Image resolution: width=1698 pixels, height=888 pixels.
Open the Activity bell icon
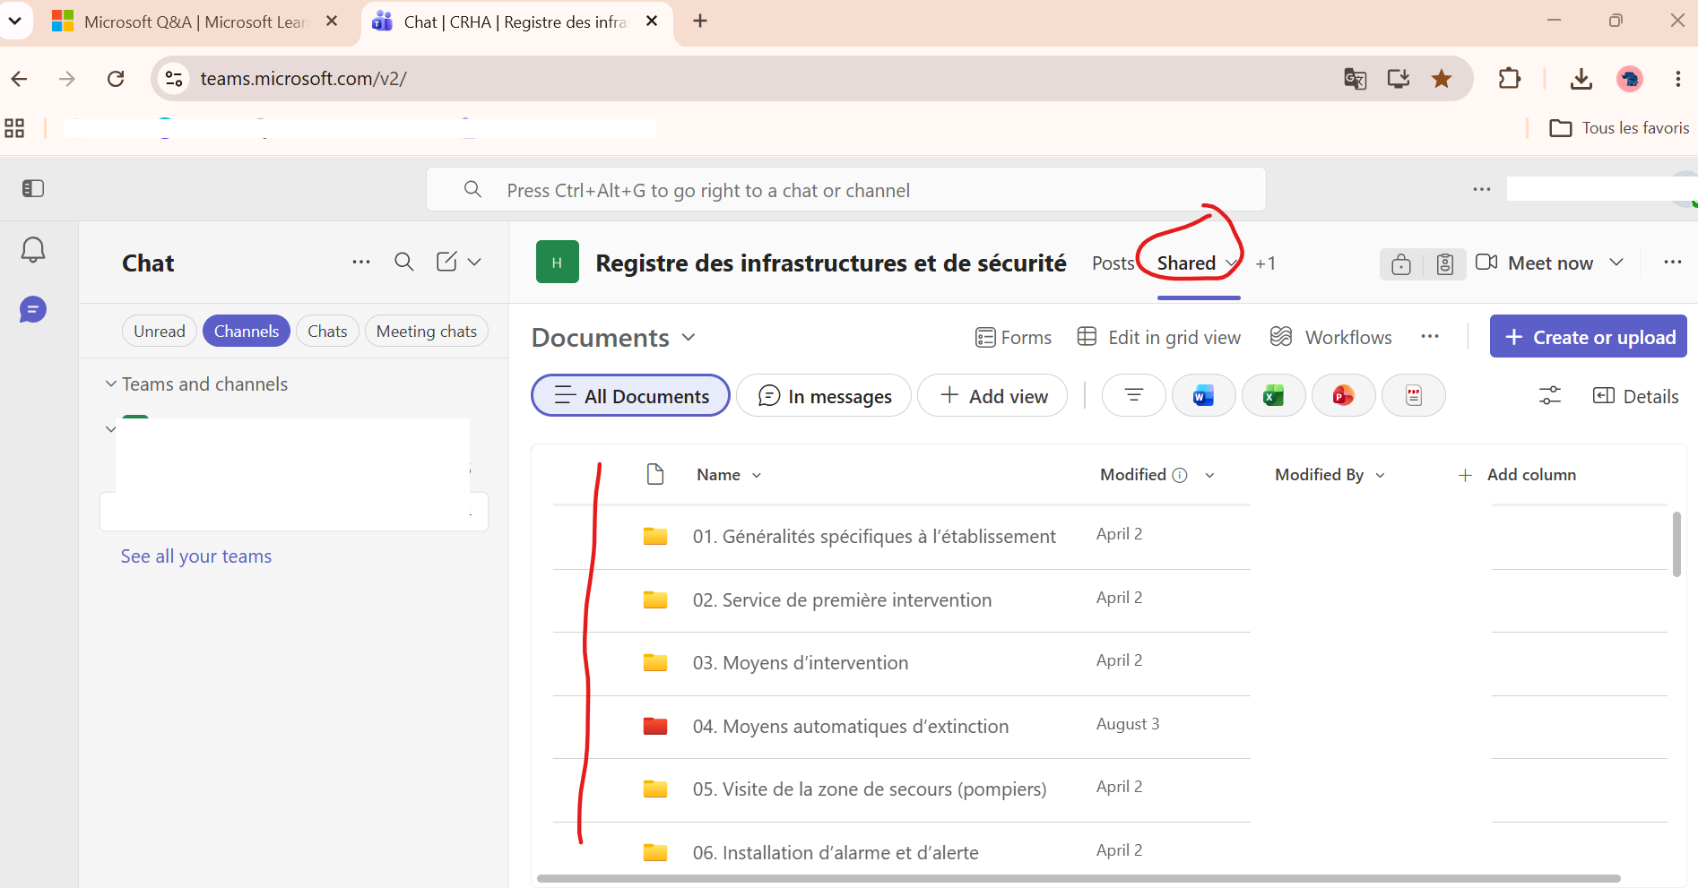(33, 250)
